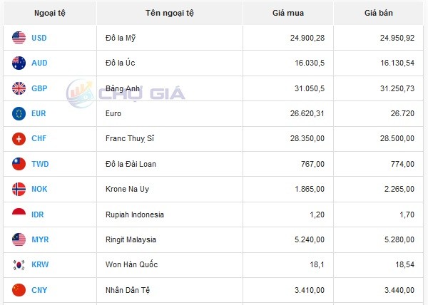The image size is (428, 305).
Task: Open the USD currency link
Action: point(40,38)
